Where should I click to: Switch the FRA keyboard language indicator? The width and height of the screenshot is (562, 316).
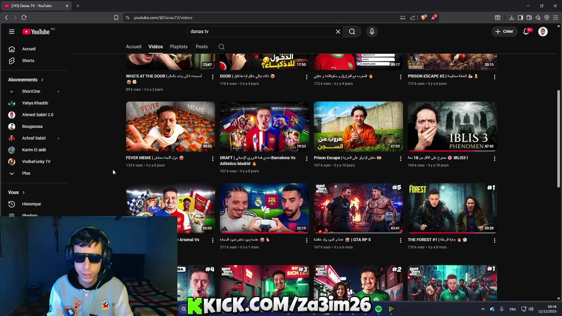[x=513, y=309]
